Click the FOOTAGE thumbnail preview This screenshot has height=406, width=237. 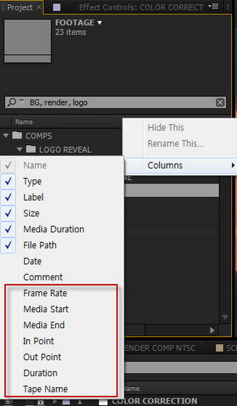(27, 41)
